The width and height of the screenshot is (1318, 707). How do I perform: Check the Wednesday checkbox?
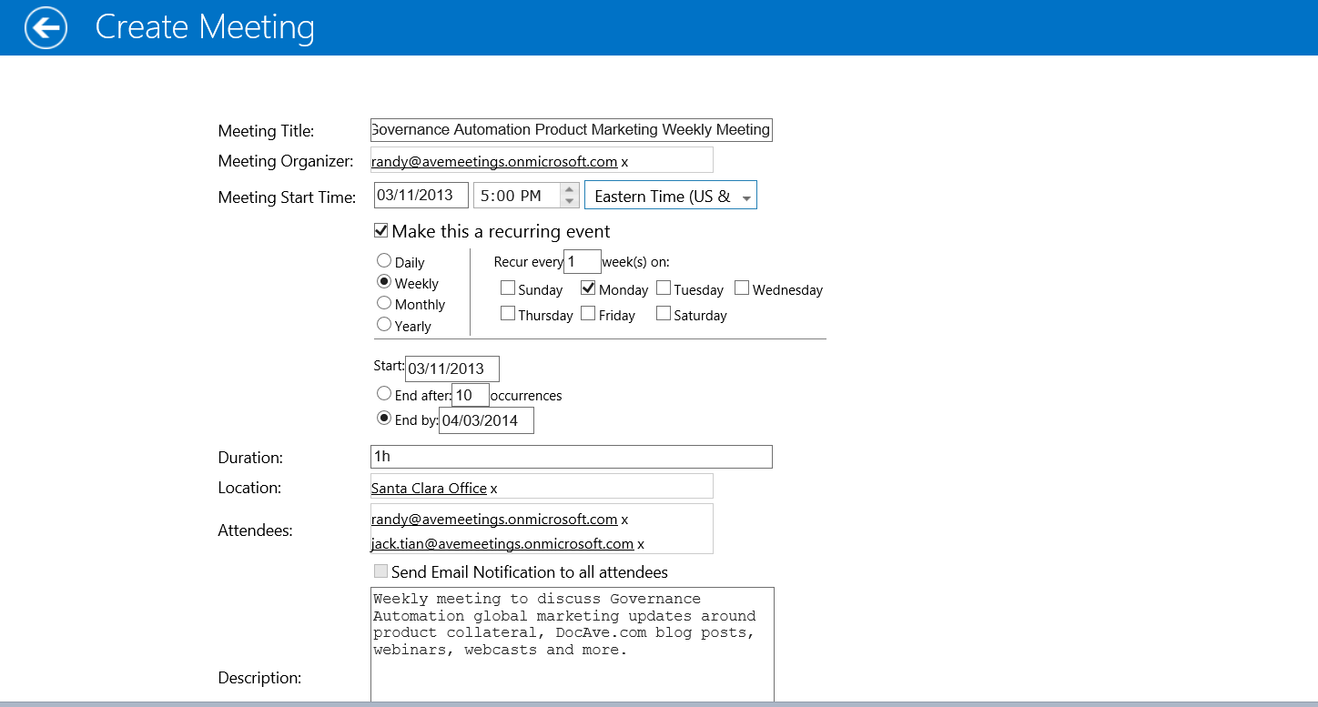pyautogui.click(x=742, y=288)
